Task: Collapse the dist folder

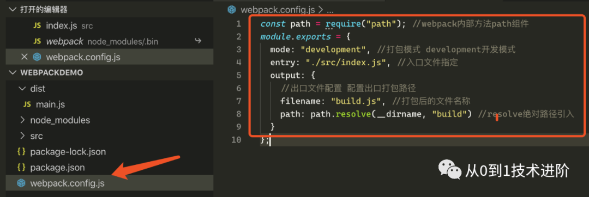Action: [x=22, y=89]
